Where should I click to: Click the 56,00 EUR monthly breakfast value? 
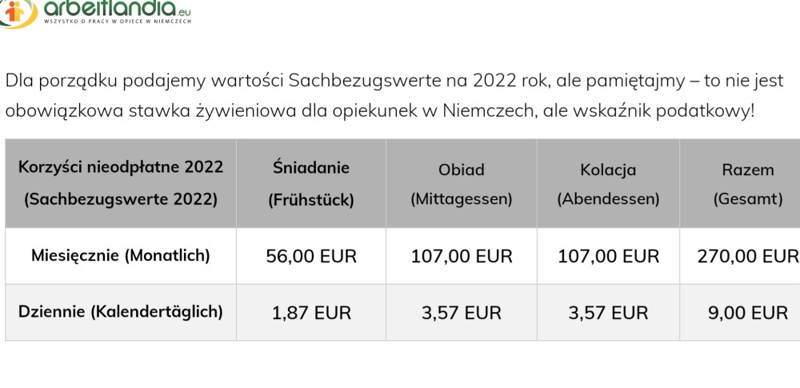pos(311,256)
